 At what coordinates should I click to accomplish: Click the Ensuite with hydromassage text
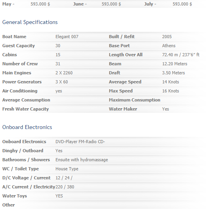[82, 160]
